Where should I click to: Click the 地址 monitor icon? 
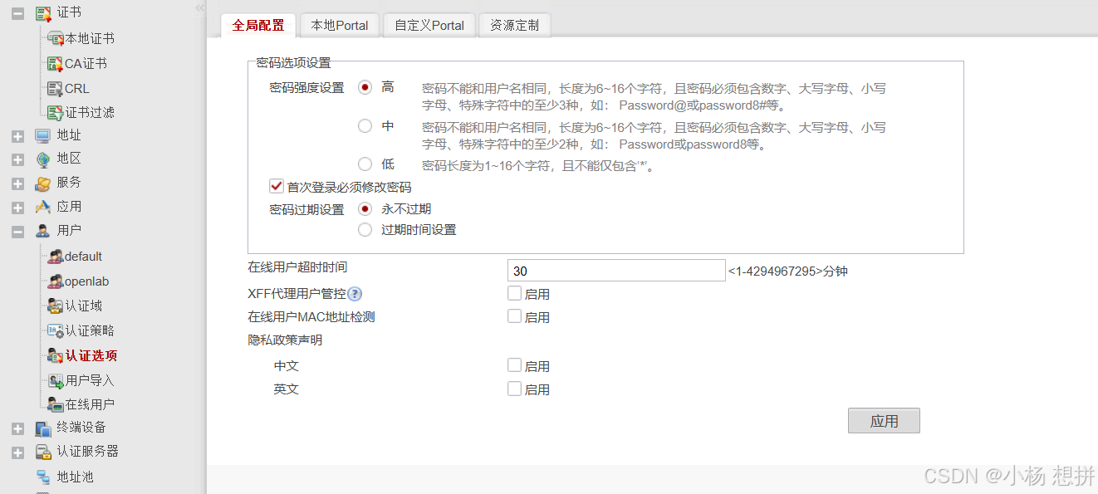43,135
